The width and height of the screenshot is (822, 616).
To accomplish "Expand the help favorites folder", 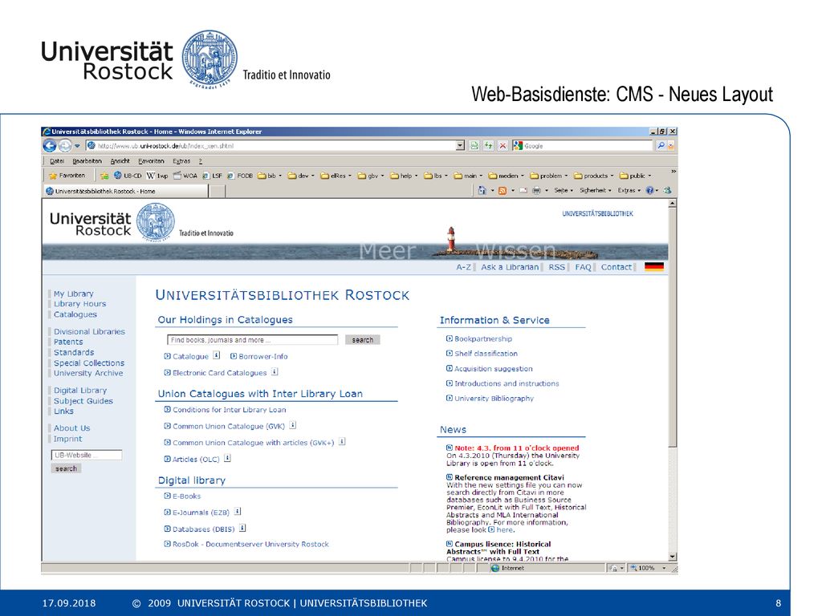I will click(x=405, y=176).
